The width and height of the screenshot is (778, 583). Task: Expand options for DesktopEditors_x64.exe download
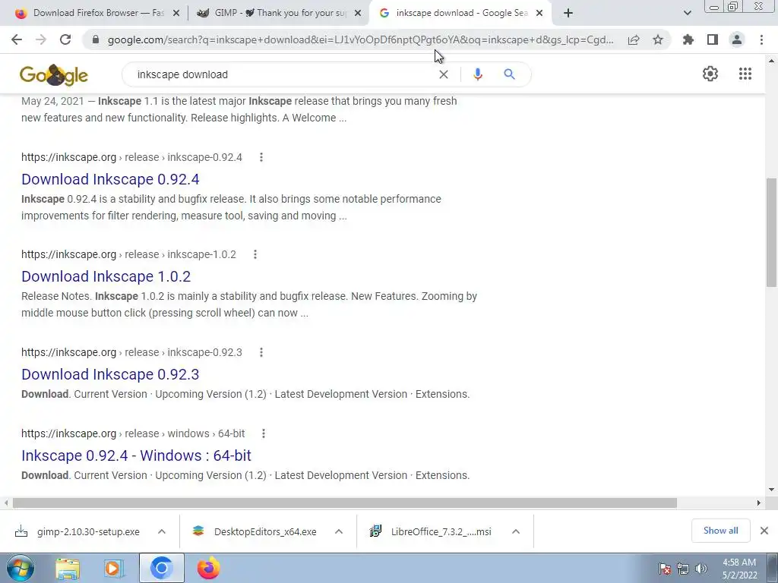pos(339,531)
